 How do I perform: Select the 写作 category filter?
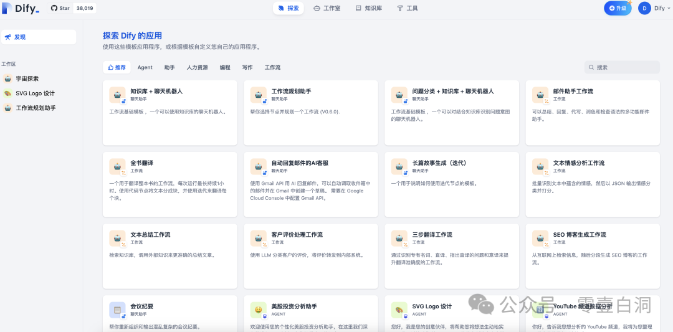tap(247, 67)
